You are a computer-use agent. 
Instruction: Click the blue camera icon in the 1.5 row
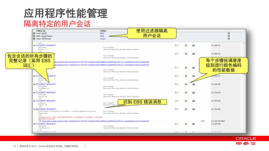194,54
